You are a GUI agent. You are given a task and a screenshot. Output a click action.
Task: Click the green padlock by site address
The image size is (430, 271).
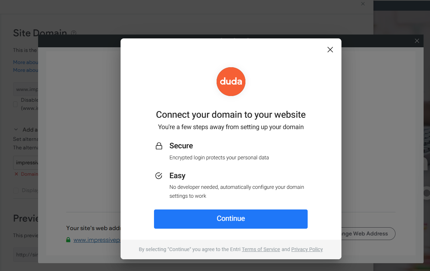[x=68, y=240]
